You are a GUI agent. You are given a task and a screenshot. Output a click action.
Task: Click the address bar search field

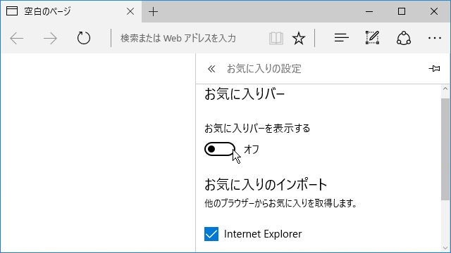[188, 38]
